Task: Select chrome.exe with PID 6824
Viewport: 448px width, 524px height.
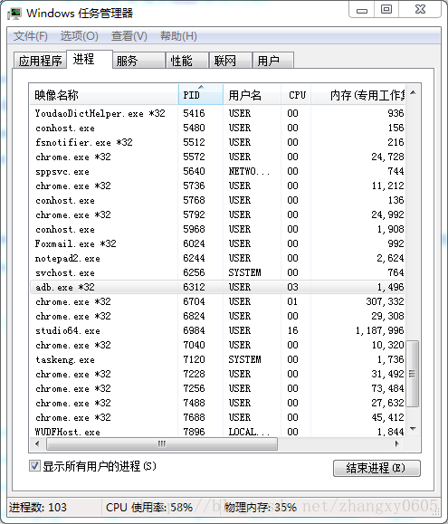Action: pos(217,316)
